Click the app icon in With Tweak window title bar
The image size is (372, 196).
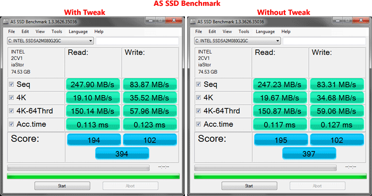click(x=6, y=22)
